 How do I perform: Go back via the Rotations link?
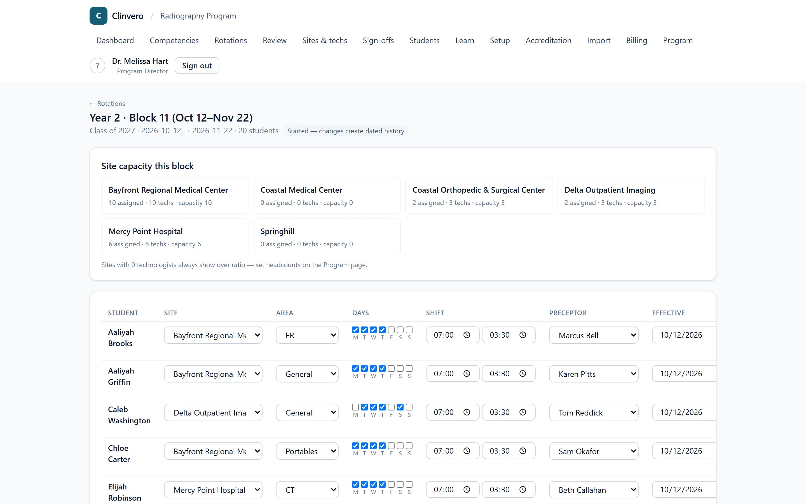107,104
